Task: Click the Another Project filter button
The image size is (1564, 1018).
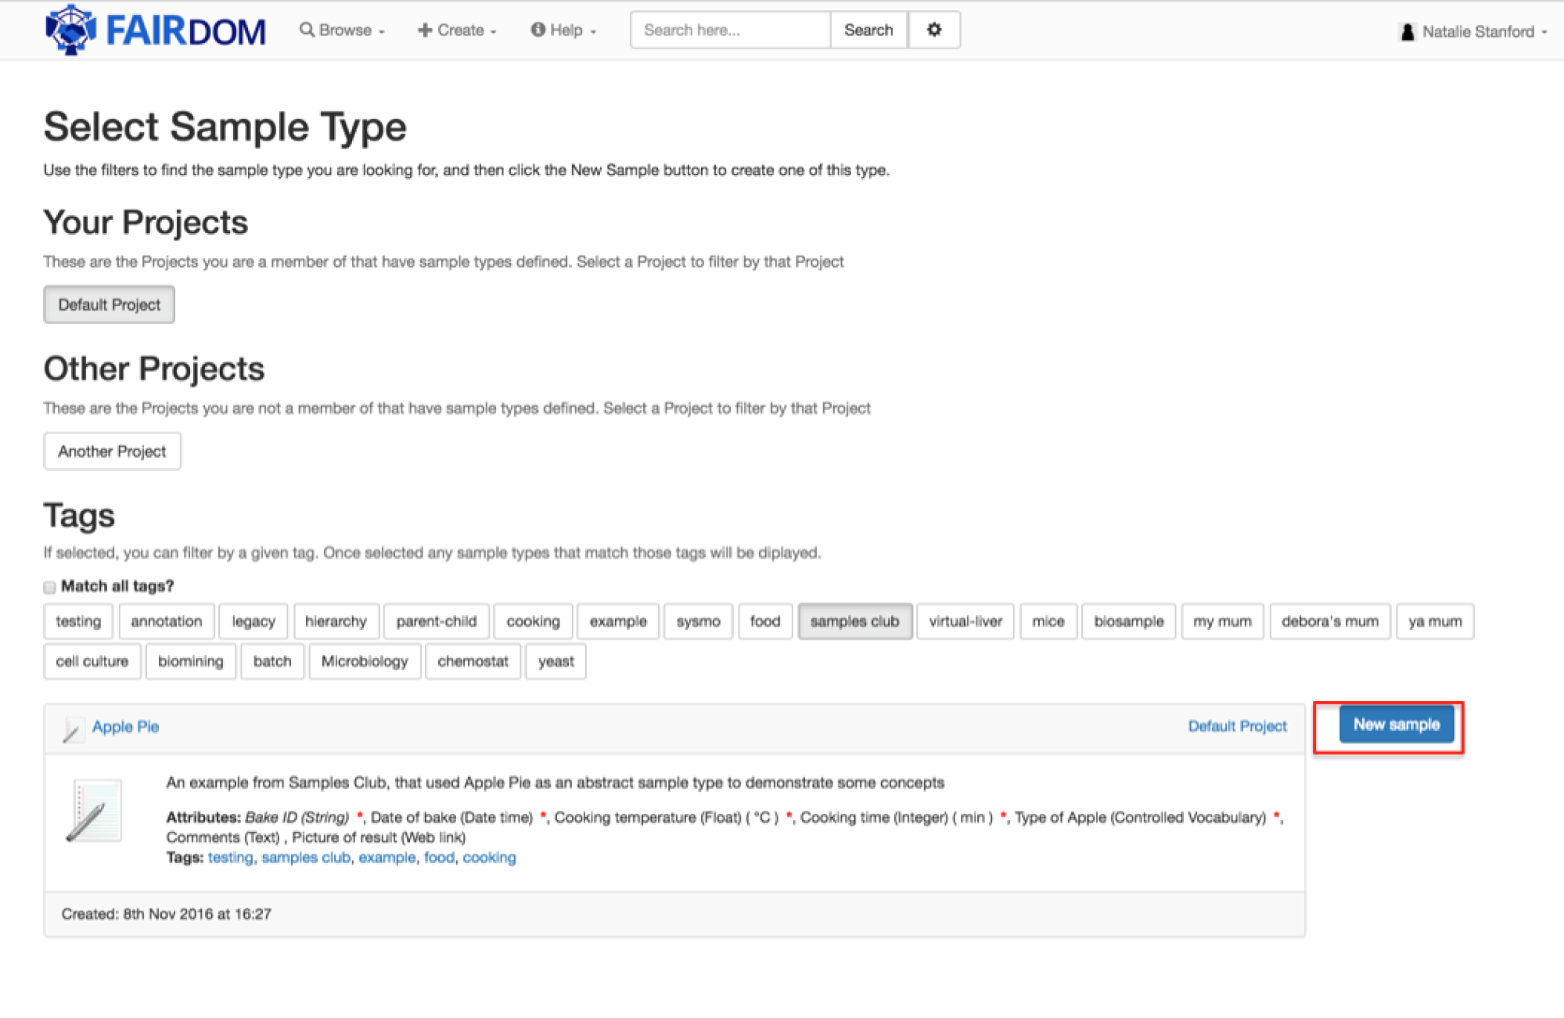Action: [x=112, y=451]
